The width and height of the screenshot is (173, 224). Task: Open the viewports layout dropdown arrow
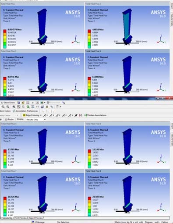coord(60,107)
